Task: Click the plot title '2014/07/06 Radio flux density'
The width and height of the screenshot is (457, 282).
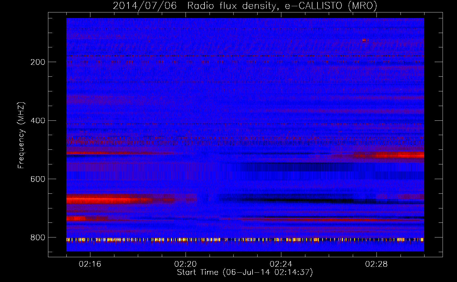Action: click(x=245, y=6)
